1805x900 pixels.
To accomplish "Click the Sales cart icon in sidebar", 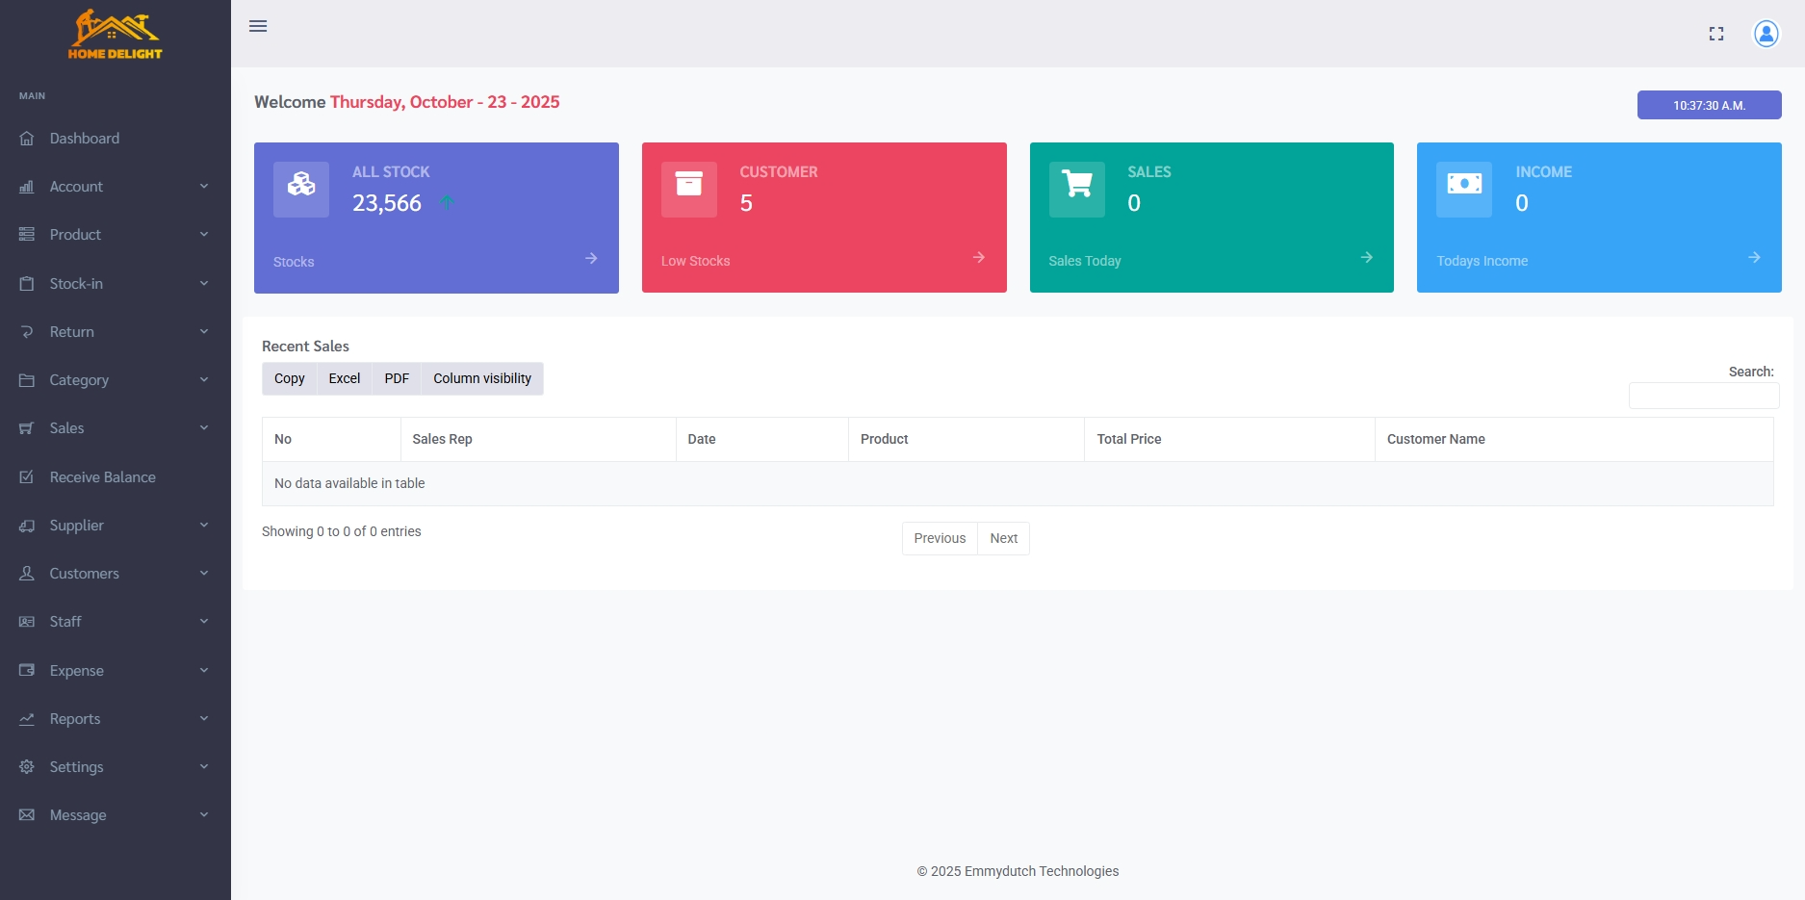I will coord(27,428).
